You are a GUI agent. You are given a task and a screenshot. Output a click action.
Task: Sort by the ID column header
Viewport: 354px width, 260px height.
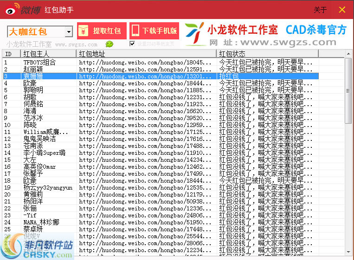click(x=11, y=54)
